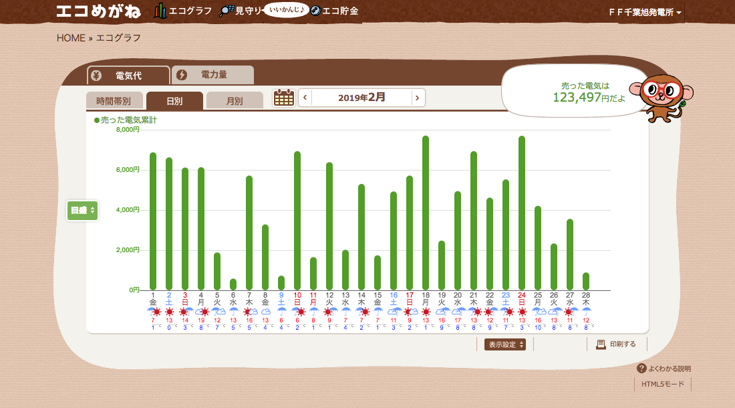This screenshot has height=408, width=735.
Task: Click the green bar for day 28
Action: point(586,282)
